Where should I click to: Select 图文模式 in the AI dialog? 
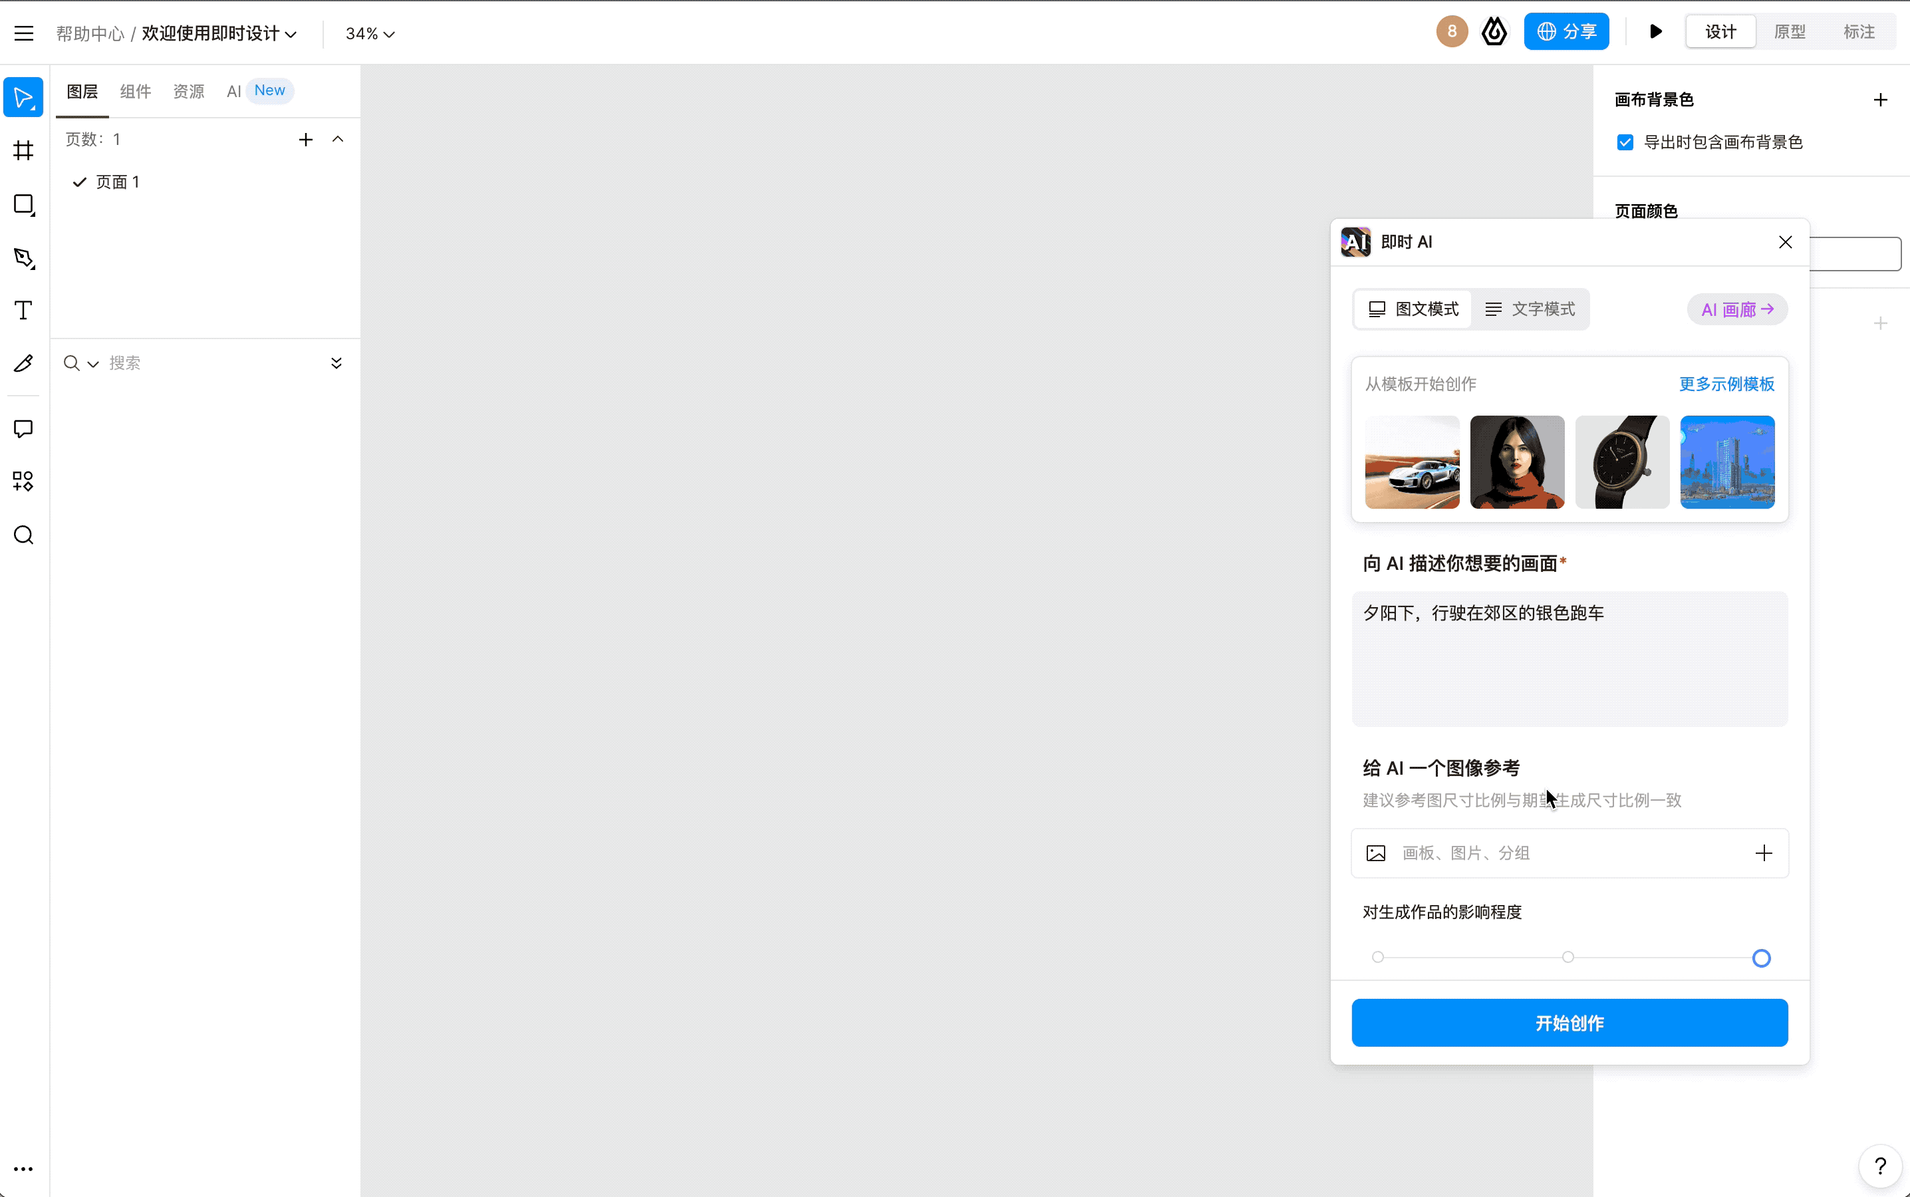pyautogui.click(x=1413, y=309)
